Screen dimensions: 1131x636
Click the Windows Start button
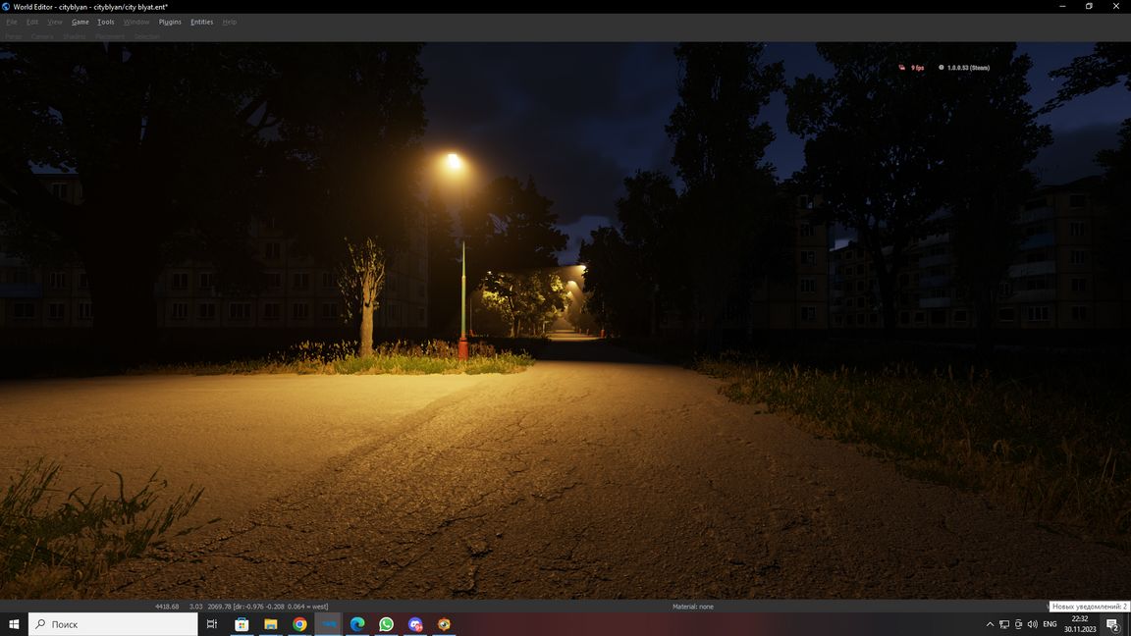(x=14, y=624)
